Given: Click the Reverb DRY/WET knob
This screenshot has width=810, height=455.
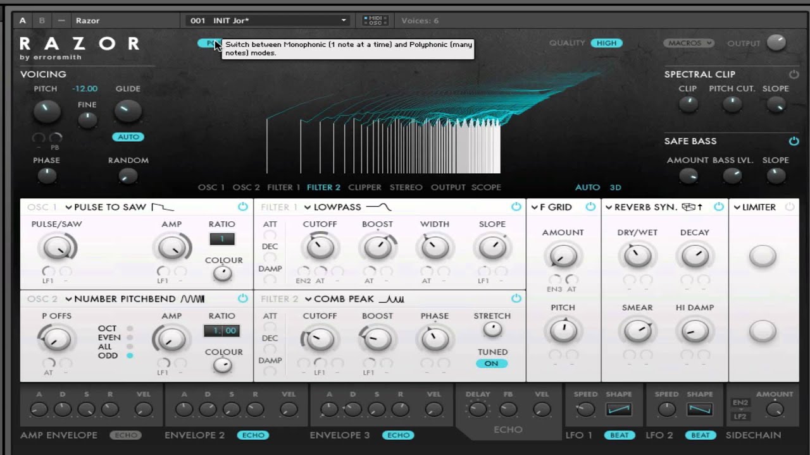Looking at the screenshot, I should pos(637,256).
